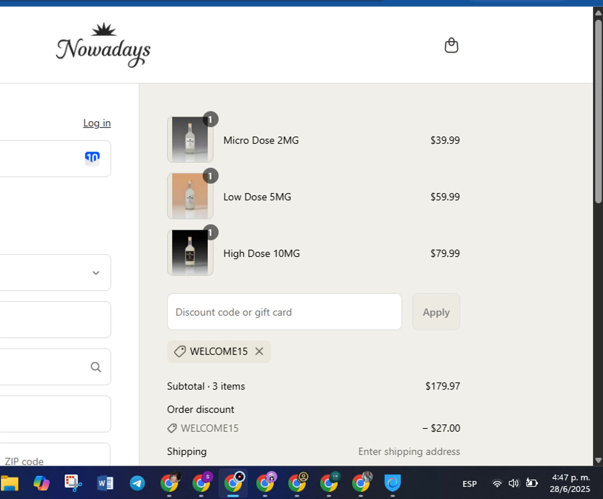This screenshot has width=603, height=499.
Task: Click the Subtotal · 3 items label
Action: click(x=206, y=386)
